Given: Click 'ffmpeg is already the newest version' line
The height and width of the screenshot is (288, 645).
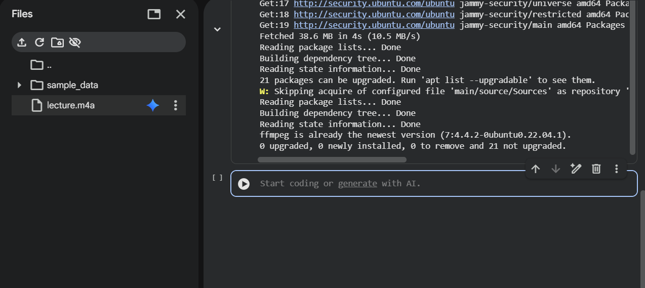Looking at the screenshot, I should [x=415, y=135].
